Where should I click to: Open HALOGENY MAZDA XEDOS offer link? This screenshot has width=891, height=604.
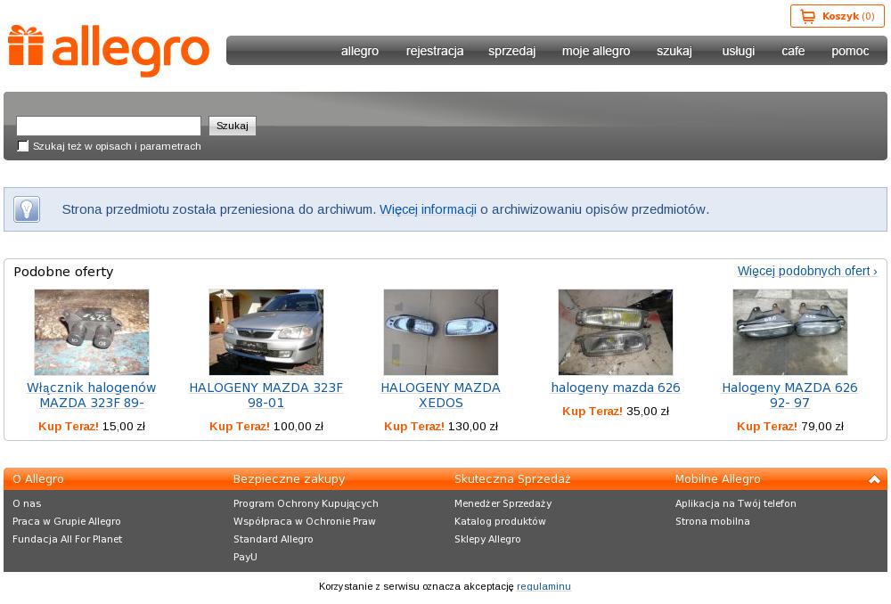click(x=441, y=395)
